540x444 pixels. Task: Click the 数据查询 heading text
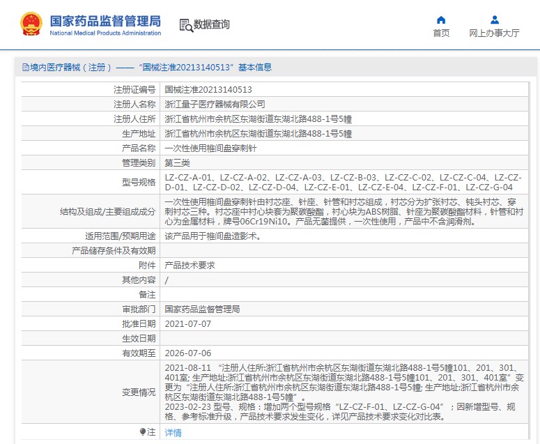pyautogui.click(x=211, y=25)
